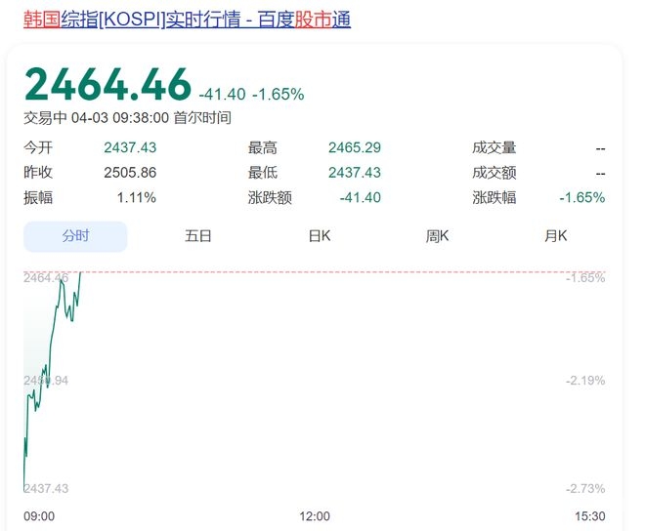
Task: Click the 成交额 label
Action: click(494, 173)
